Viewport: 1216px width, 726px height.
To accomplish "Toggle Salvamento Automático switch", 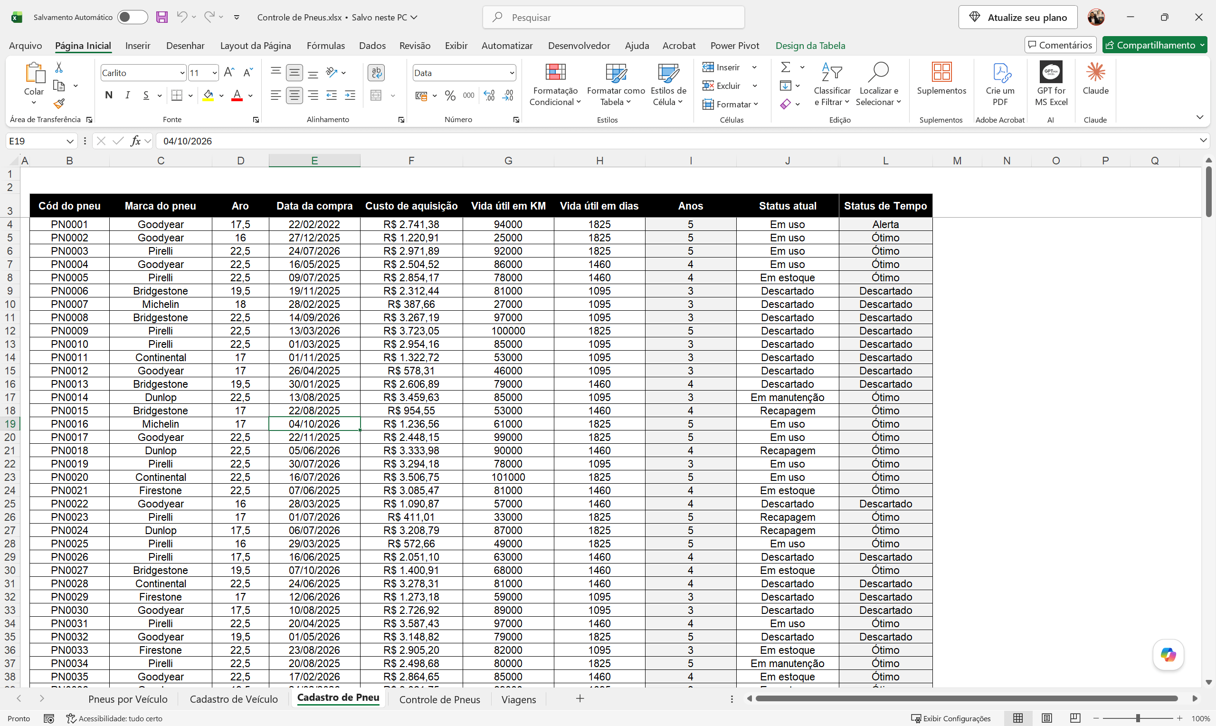I will point(133,17).
